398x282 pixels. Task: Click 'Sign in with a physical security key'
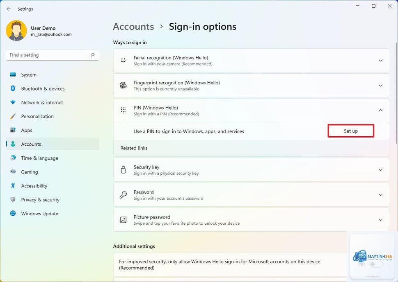pyautogui.click(x=166, y=174)
